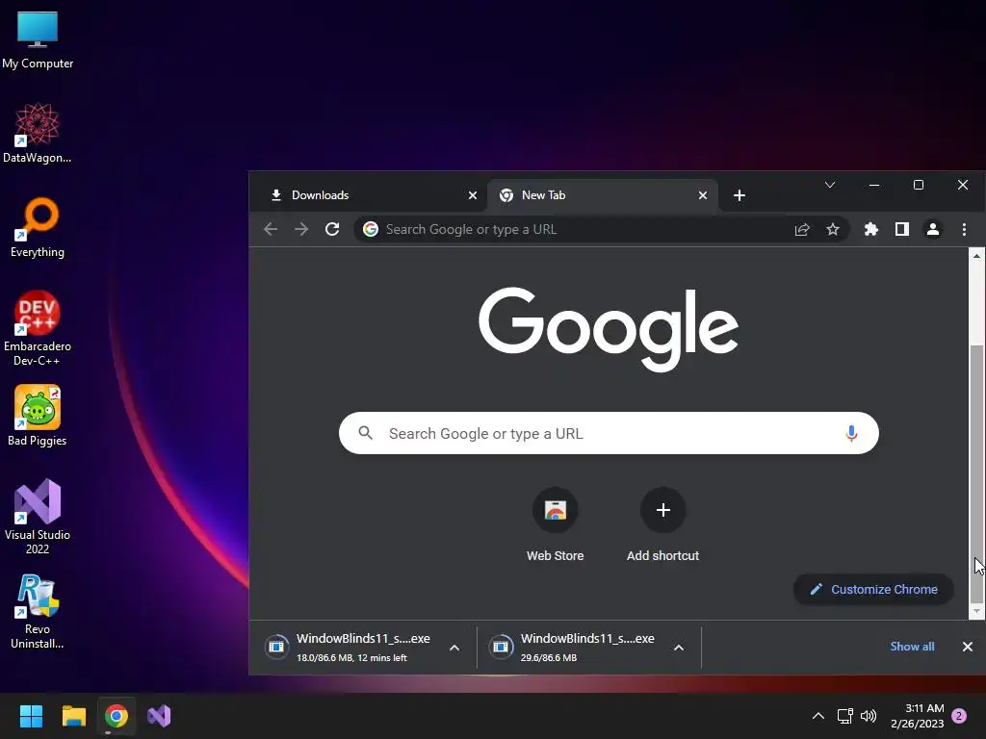This screenshot has height=739, width=986.
Task: Open Visual Studio 2022 desktop shortcut
Action: click(x=38, y=517)
